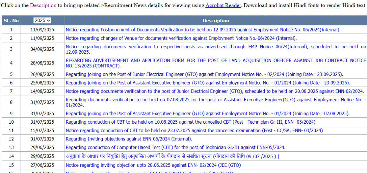The width and height of the screenshot is (367, 173).
Task: Open notice on Postponement of Documents Verification
Action: 202,30
